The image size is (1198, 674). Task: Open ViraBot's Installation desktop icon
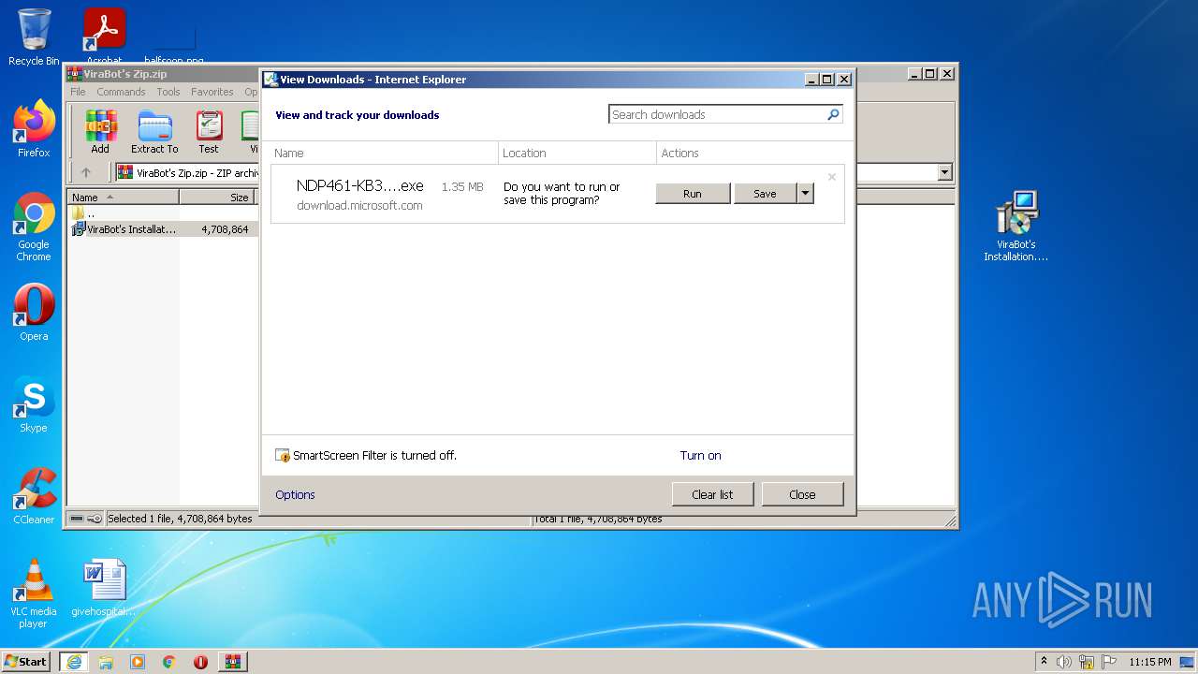point(1016,226)
